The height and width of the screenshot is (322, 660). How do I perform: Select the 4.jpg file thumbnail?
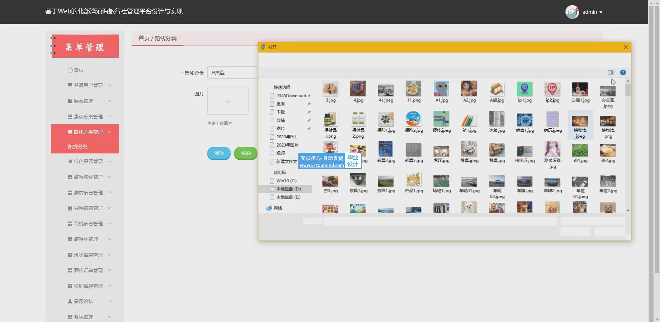pos(358,92)
